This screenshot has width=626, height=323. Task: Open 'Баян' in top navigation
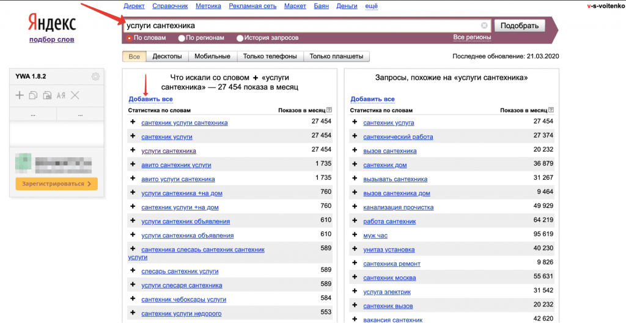click(x=322, y=6)
